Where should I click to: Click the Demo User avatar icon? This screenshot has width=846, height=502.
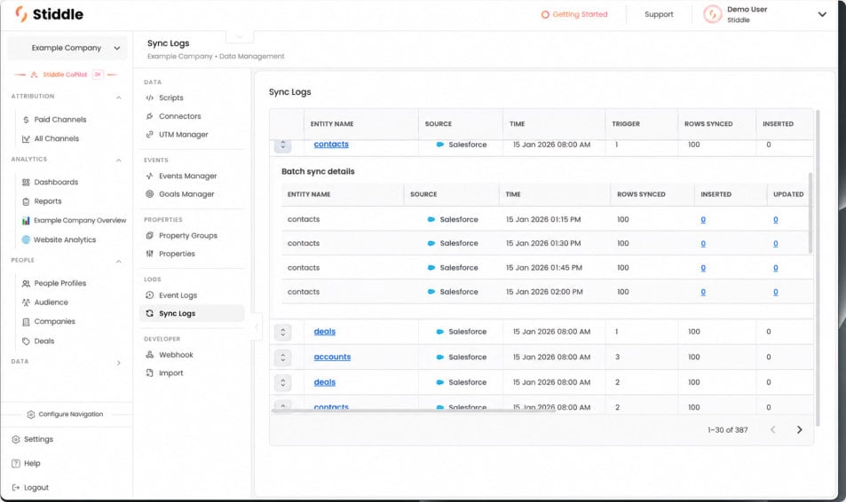point(712,14)
